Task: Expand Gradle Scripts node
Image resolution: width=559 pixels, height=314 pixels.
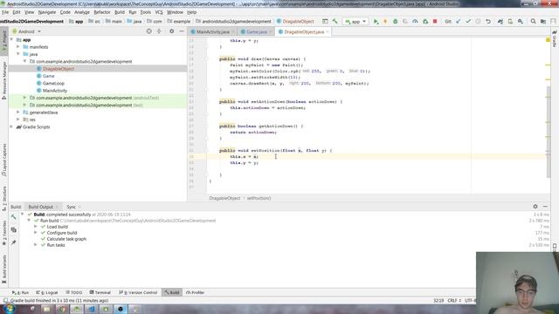Action: tap(11, 126)
